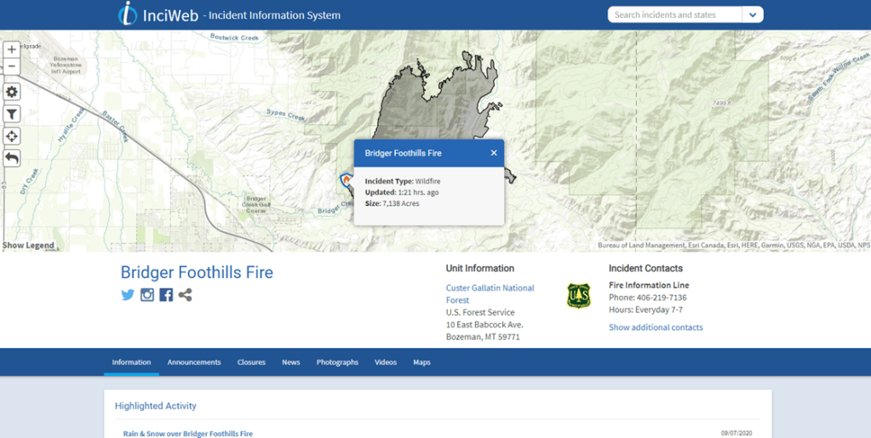Show additional contacts
The width and height of the screenshot is (871, 438).
656,327
